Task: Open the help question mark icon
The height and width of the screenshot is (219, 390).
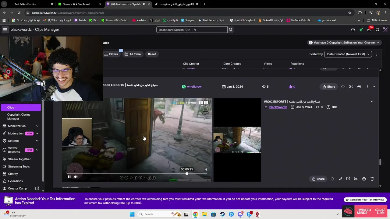Action: pyautogui.click(x=353, y=30)
